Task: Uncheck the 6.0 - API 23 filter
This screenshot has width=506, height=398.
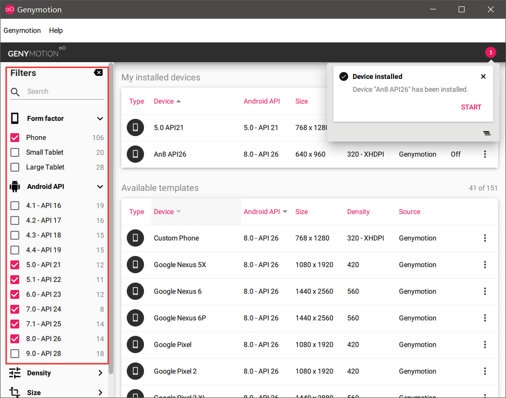Action: pyautogui.click(x=15, y=294)
